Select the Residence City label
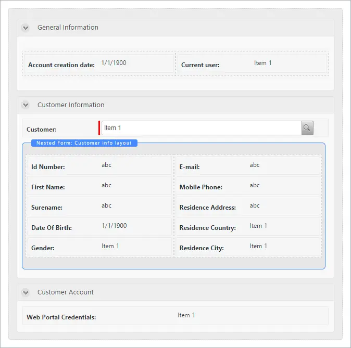The height and width of the screenshot is (348, 351). click(x=202, y=248)
